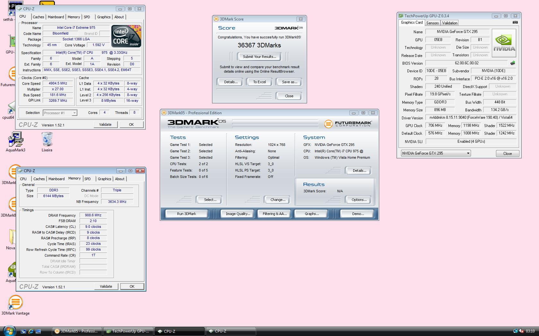Click Save as button in 3DMark Score
Viewport: 539px width, 336px height.
[290, 82]
